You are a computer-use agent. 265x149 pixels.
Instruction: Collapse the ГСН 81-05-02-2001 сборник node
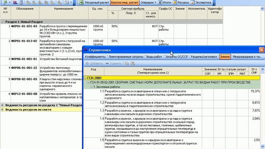[x=88, y=82]
